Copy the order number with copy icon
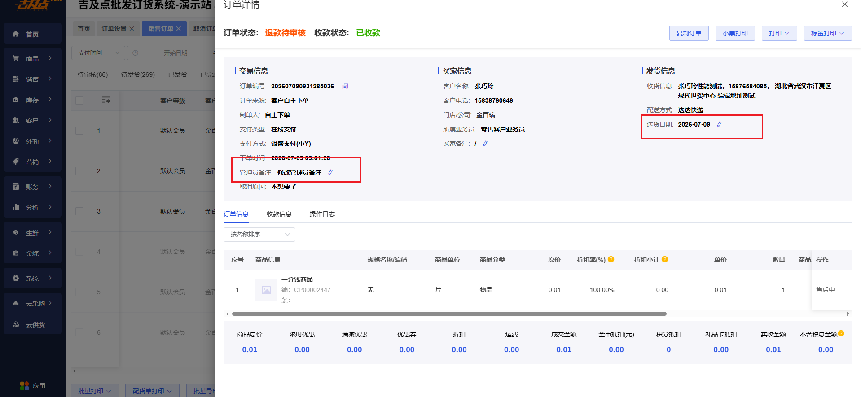 tap(345, 87)
